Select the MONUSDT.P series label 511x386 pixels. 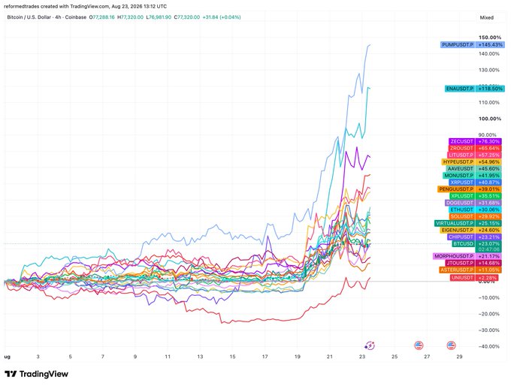pyautogui.click(x=459, y=176)
